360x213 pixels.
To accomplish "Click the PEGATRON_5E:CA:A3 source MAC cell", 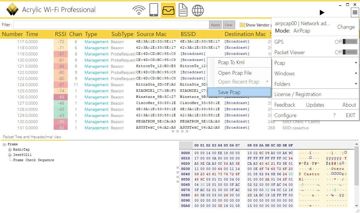I will click(156, 122).
